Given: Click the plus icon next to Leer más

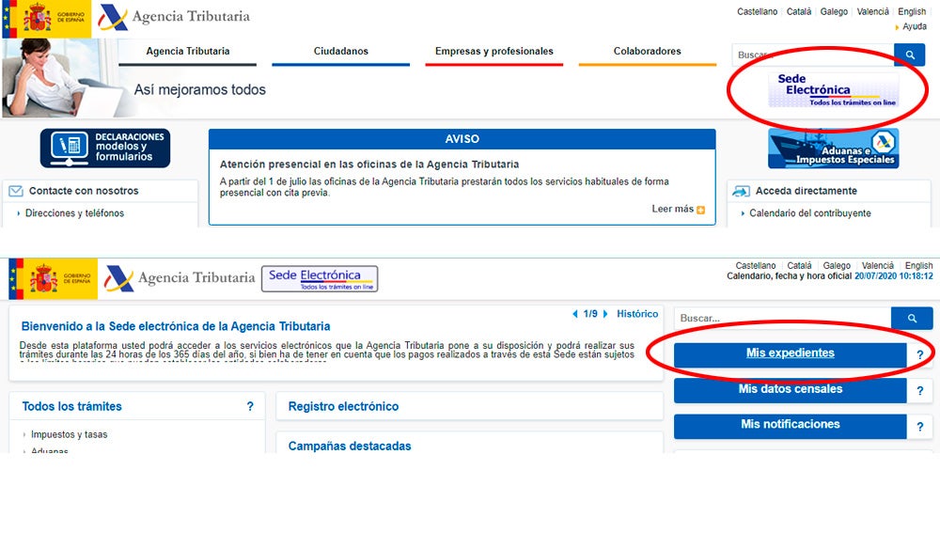Looking at the screenshot, I should 701,210.
